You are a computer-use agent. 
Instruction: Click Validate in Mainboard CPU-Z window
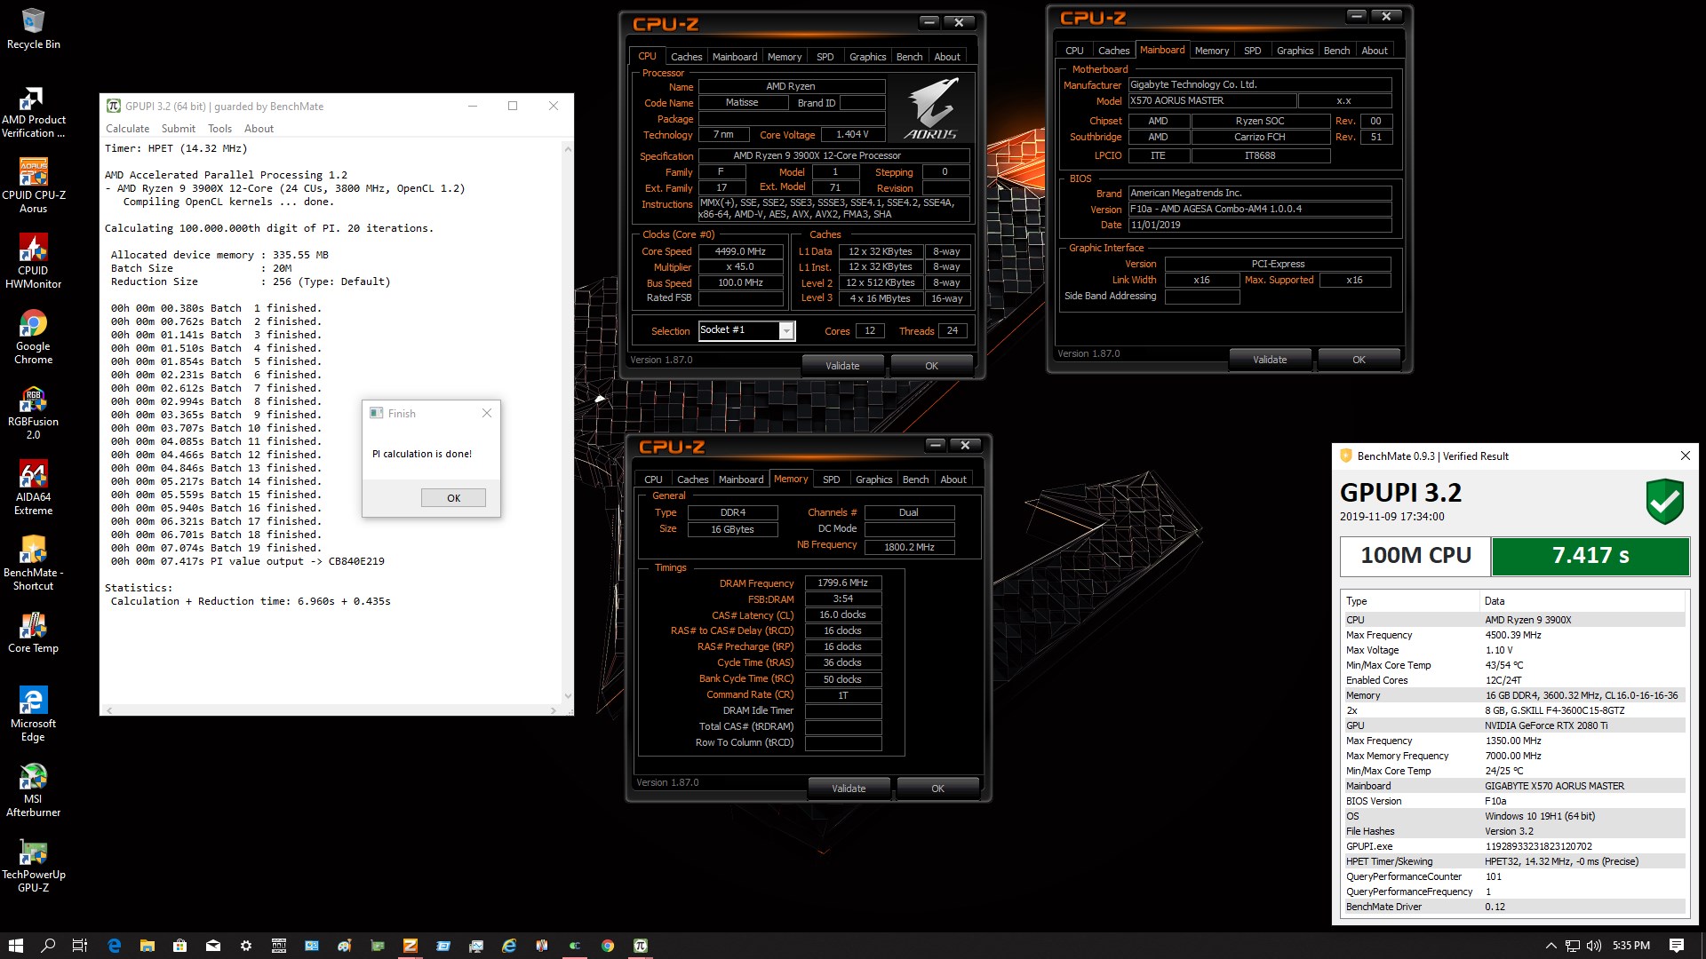click(x=1270, y=360)
